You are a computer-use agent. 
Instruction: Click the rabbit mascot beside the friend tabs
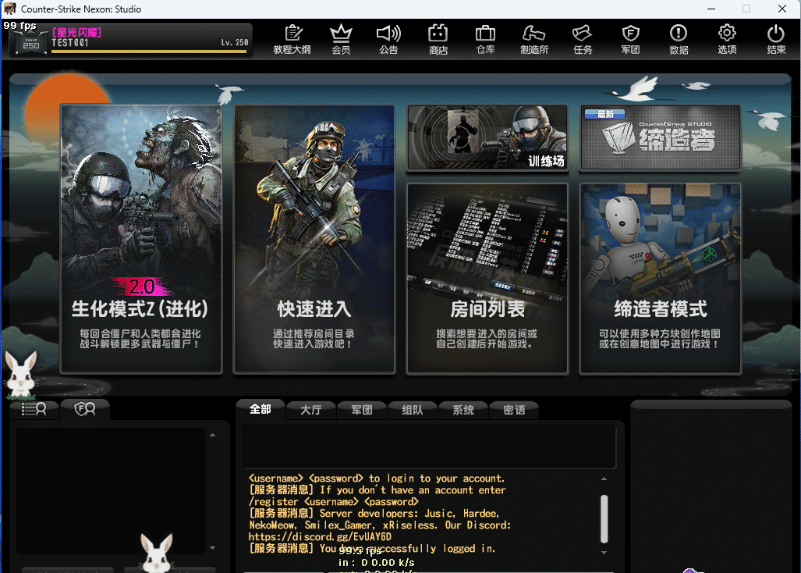[x=20, y=375]
